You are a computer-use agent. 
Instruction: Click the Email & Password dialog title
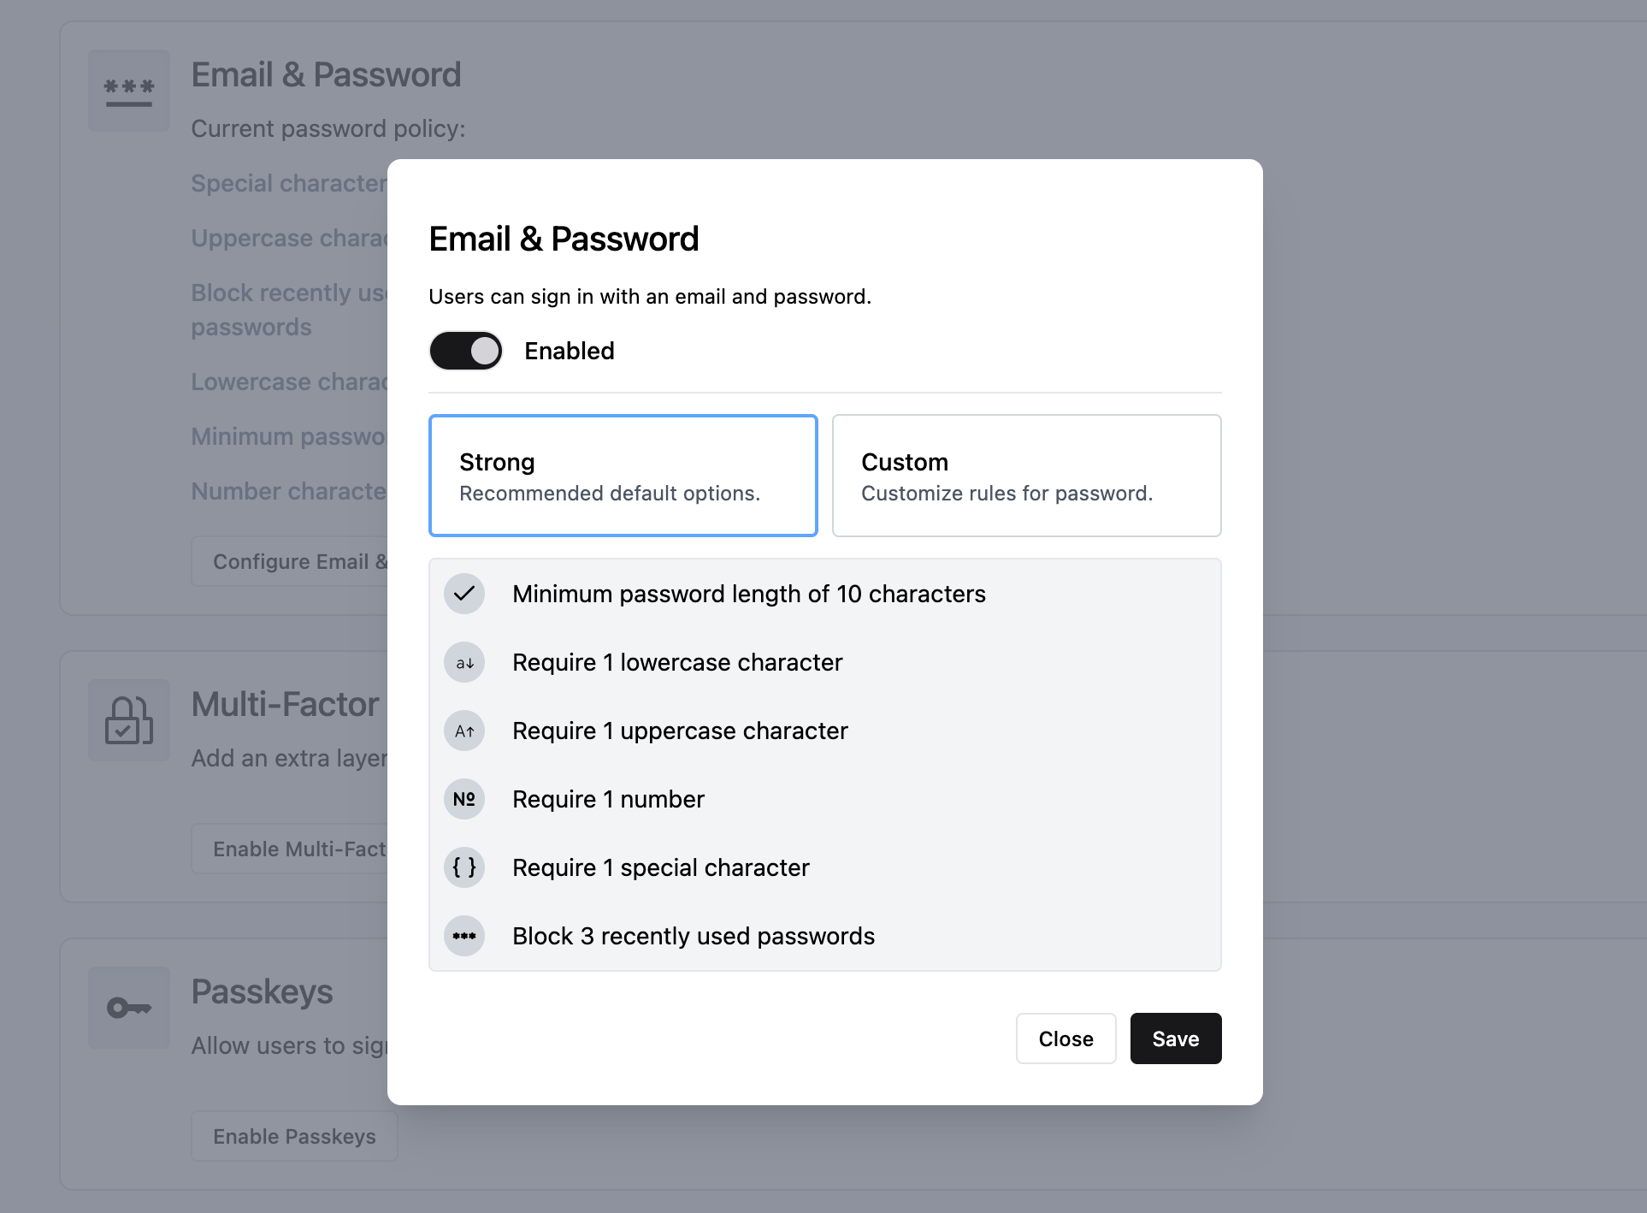point(564,238)
